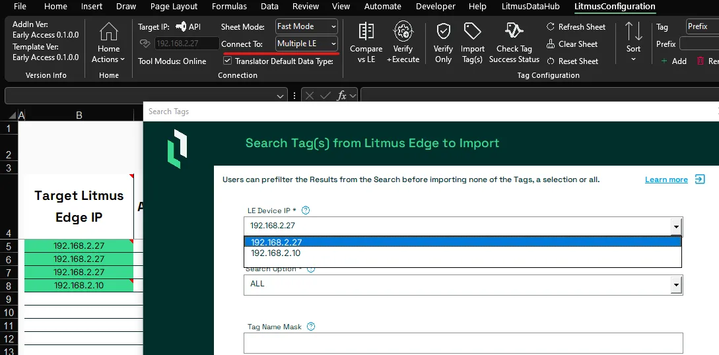Image resolution: width=719 pixels, height=355 pixels.
Task: Open the insert function fx button
Action: tap(341, 96)
